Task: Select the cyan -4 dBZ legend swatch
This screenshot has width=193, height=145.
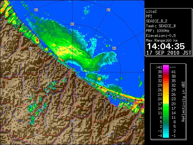Action: pyautogui.click(x=166, y=135)
